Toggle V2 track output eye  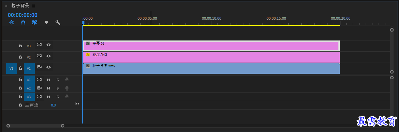pos(49,56)
